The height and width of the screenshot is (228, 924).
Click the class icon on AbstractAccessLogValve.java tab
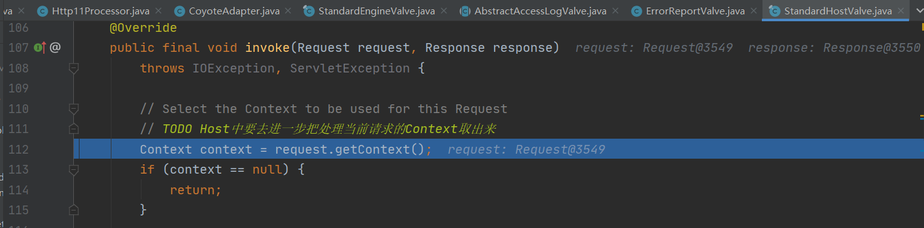point(465,11)
